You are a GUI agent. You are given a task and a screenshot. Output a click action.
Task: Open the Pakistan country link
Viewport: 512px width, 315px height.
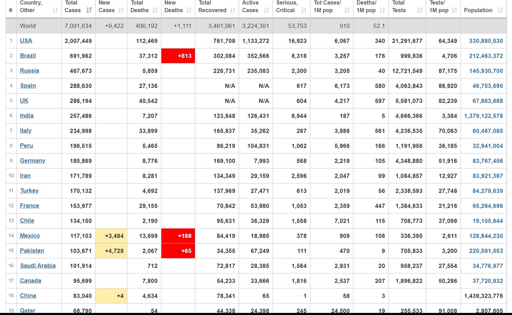(32, 250)
